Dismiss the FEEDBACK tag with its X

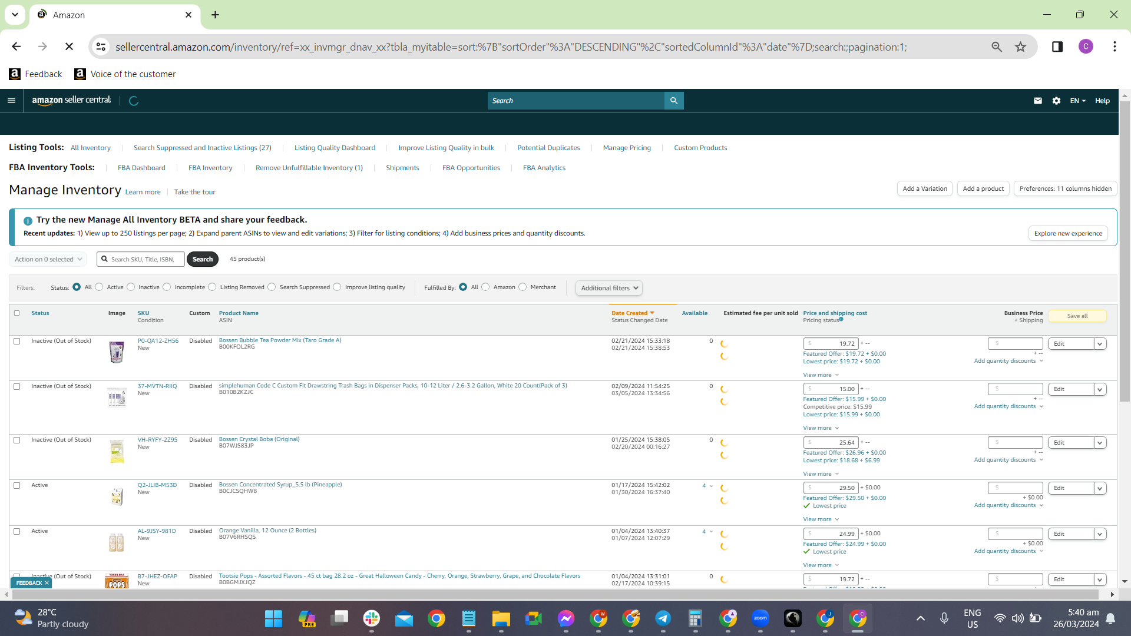click(x=47, y=583)
